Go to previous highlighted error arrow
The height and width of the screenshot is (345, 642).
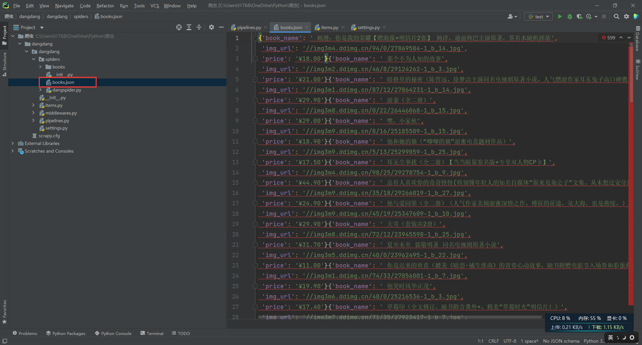pyautogui.click(x=621, y=37)
